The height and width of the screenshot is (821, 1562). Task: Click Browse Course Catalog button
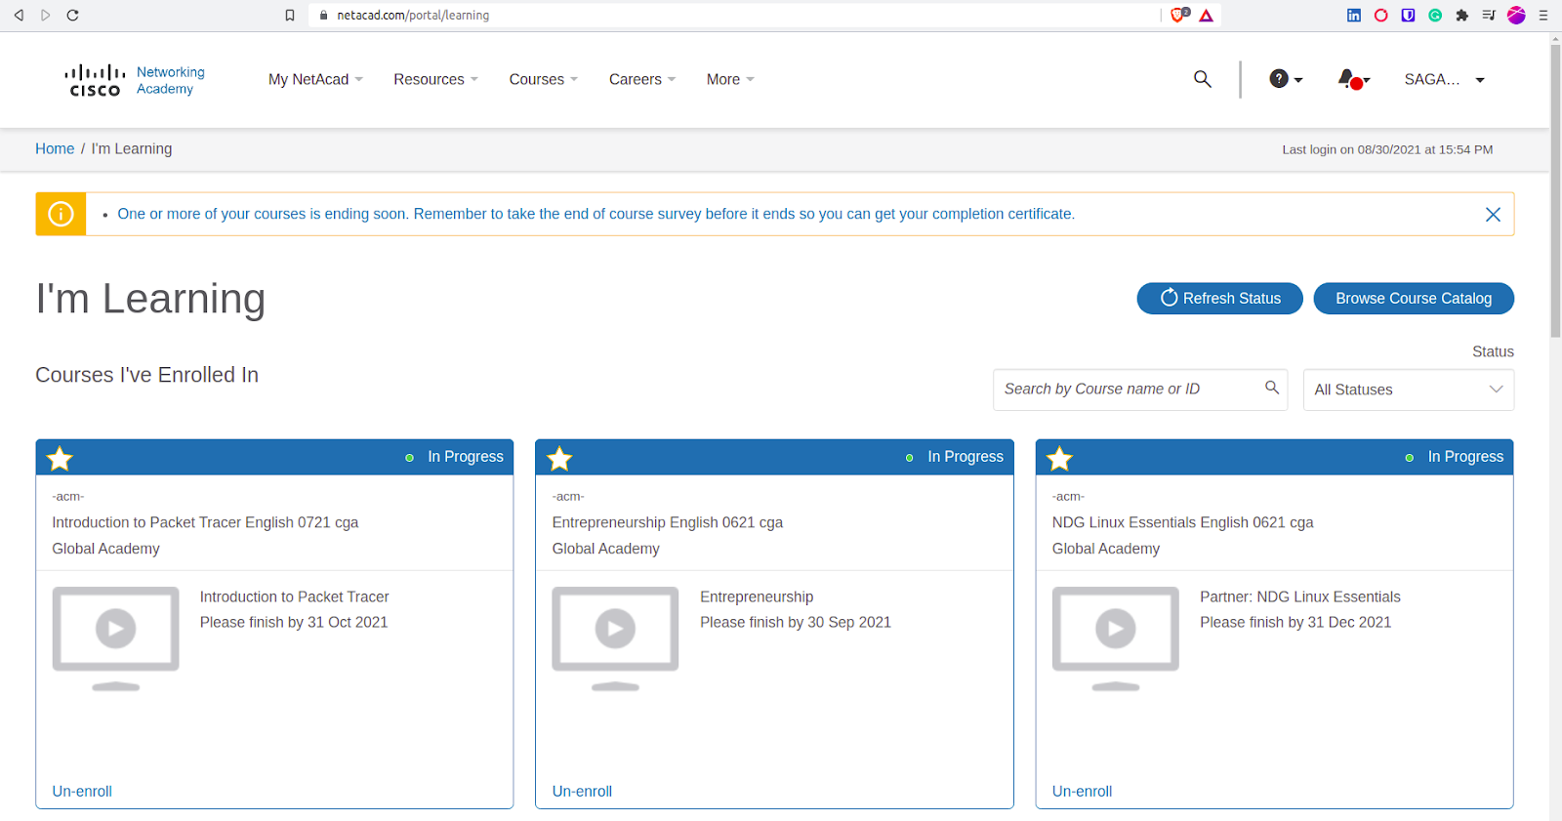(x=1414, y=299)
